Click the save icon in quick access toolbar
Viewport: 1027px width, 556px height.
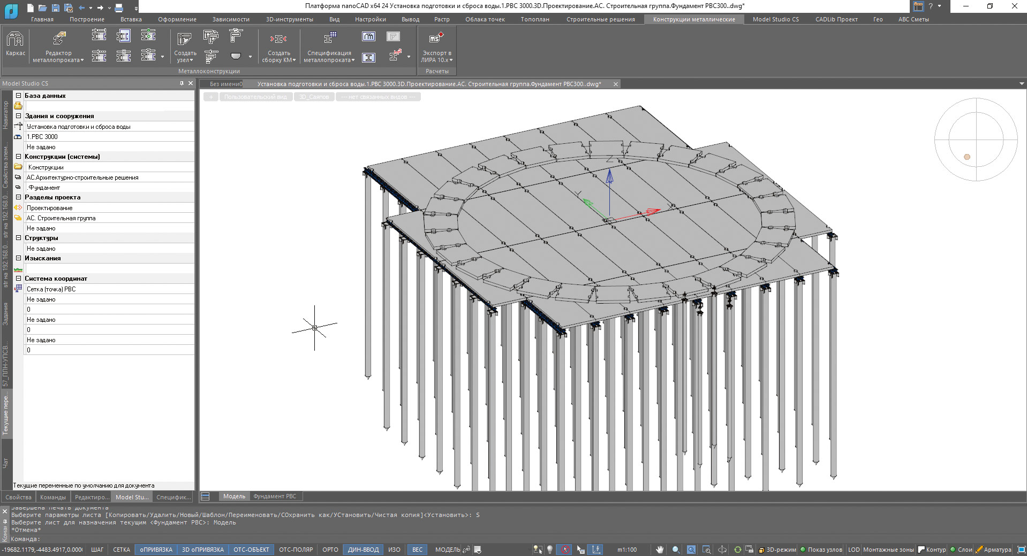(56, 7)
